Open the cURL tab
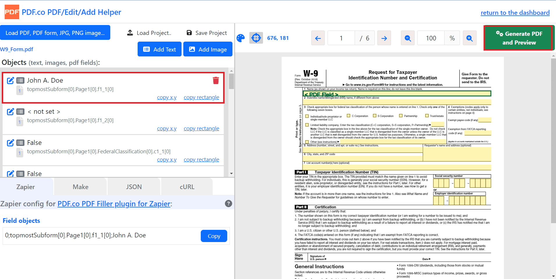Image resolution: width=556 pixels, height=279 pixels. pos(187,187)
